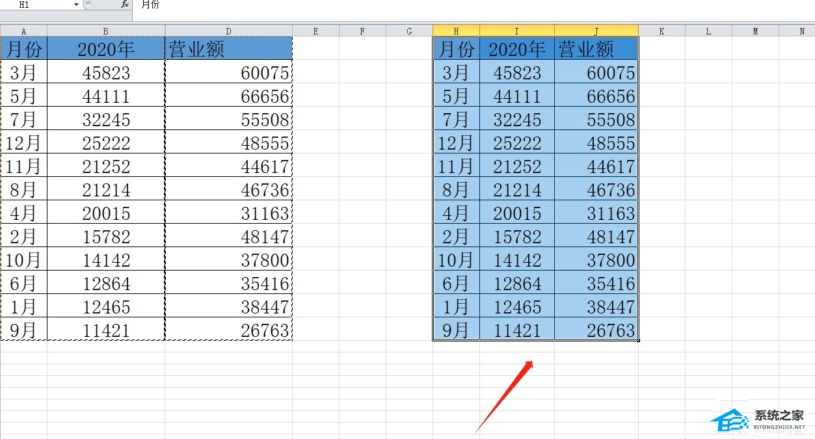Select the 38447 cell in column J
This screenshot has height=439, width=815.
(x=596, y=306)
